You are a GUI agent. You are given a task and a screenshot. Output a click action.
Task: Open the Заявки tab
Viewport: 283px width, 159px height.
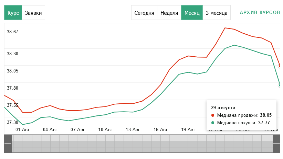(x=33, y=13)
